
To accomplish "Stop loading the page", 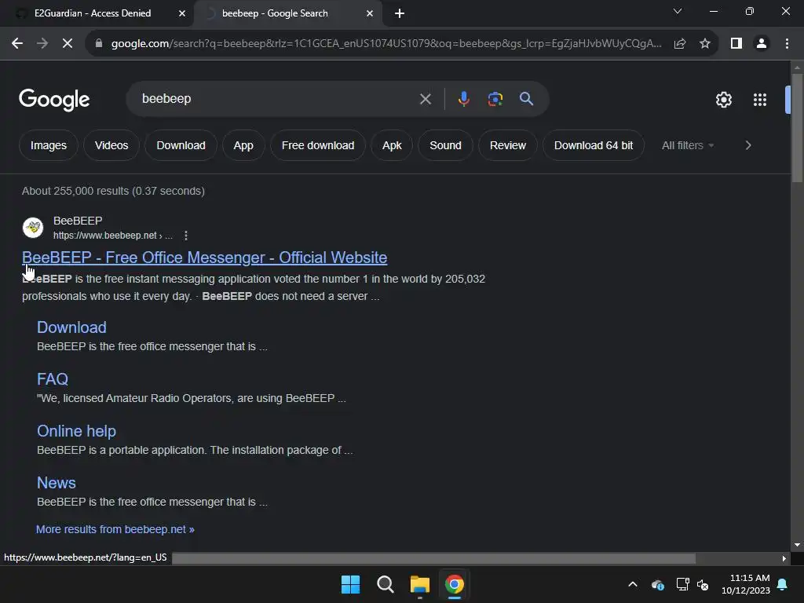I will [x=68, y=44].
